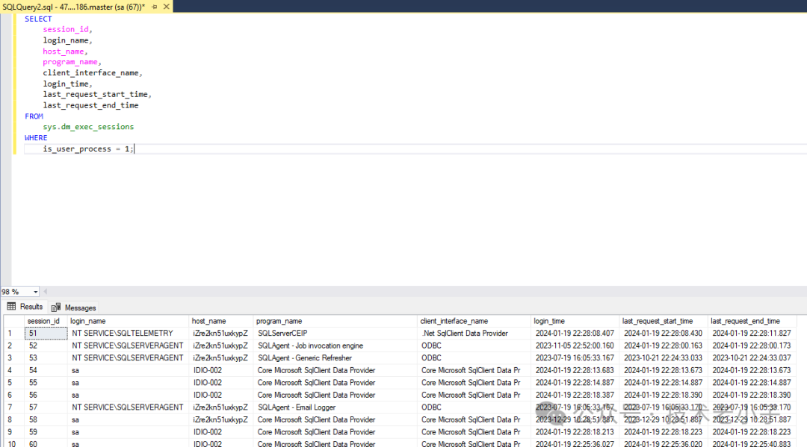Open the 98 % zoom dropdown
This screenshot has width=807, height=447.
pyautogui.click(x=36, y=292)
